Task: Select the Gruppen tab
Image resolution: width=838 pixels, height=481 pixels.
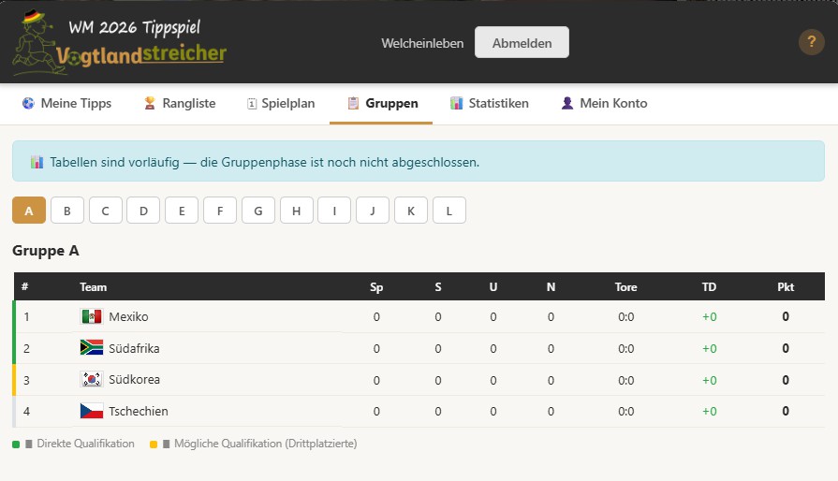Action: pyautogui.click(x=381, y=104)
